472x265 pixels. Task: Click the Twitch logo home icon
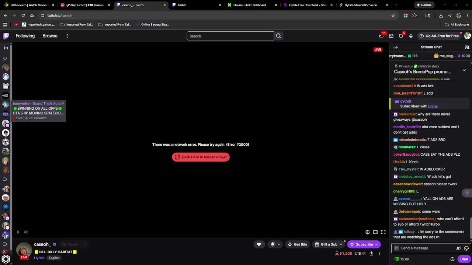click(6, 36)
